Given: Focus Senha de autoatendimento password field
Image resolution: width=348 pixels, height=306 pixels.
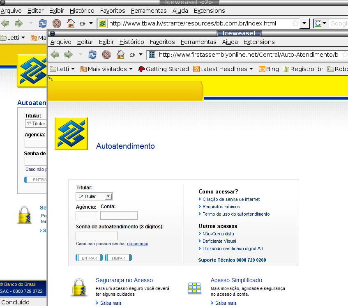Looking at the screenshot, I should (x=97, y=236).
